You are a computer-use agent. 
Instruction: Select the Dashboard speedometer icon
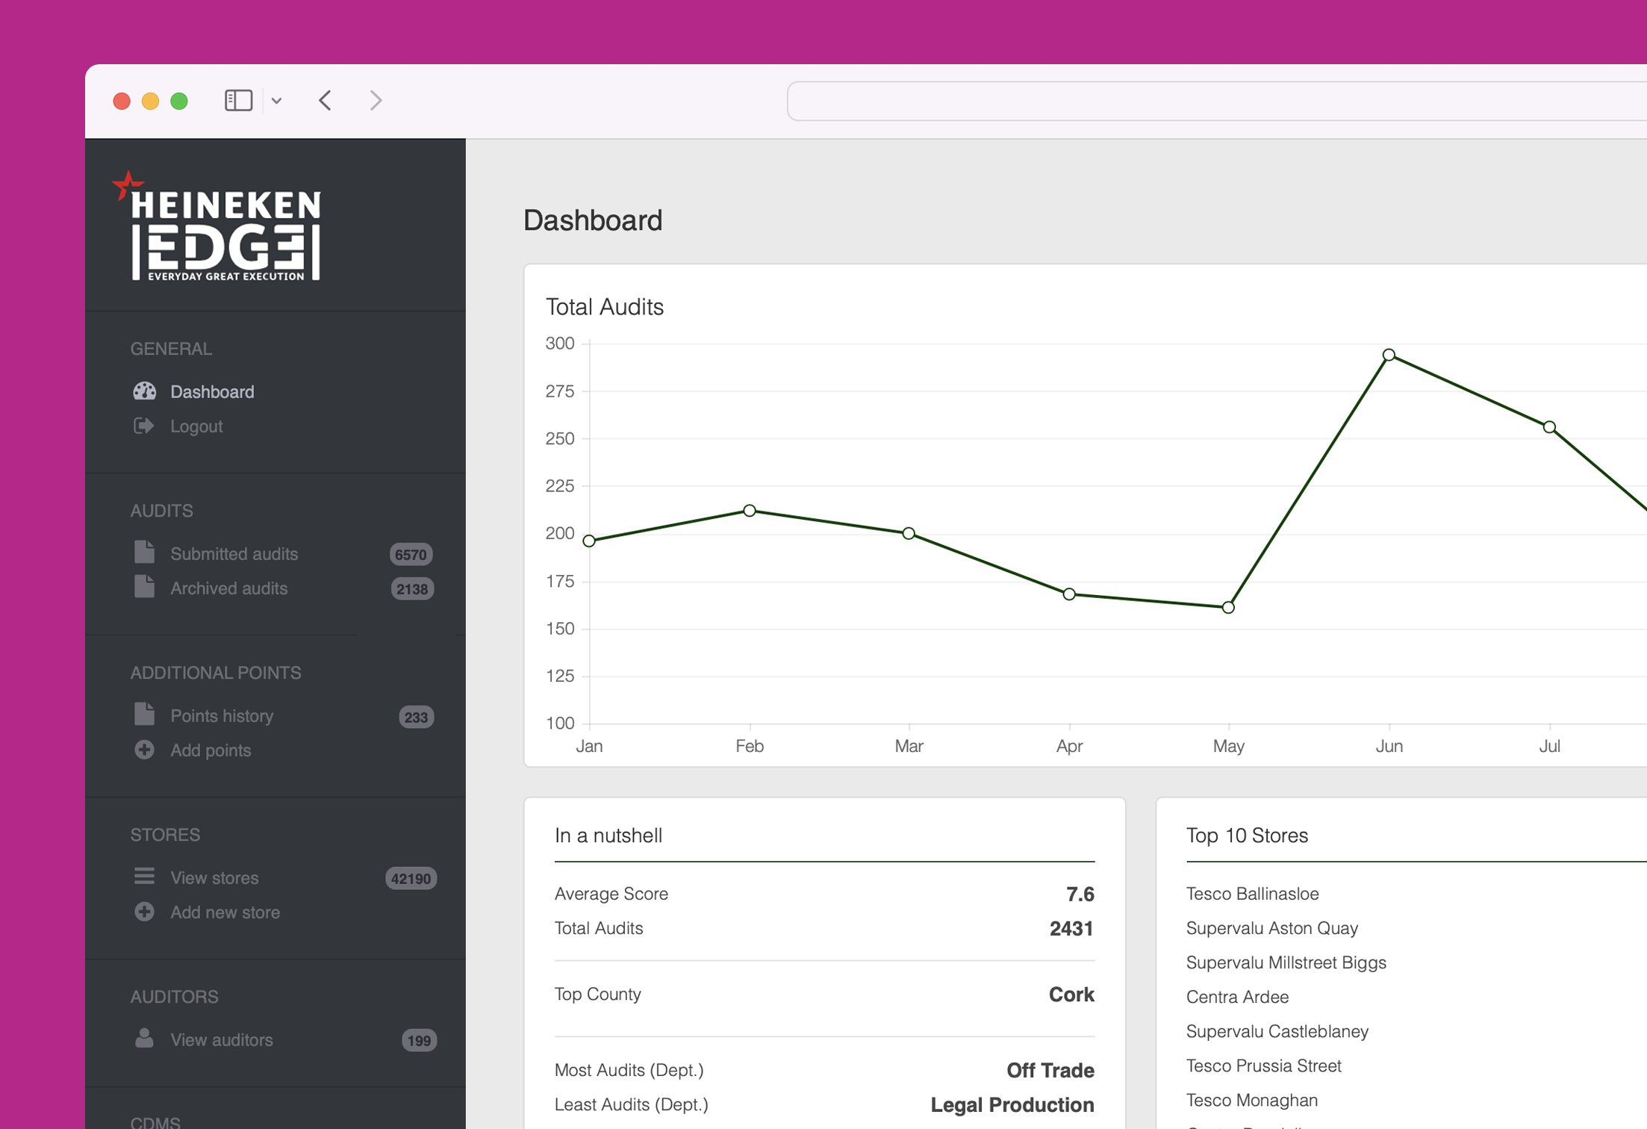[x=143, y=391]
